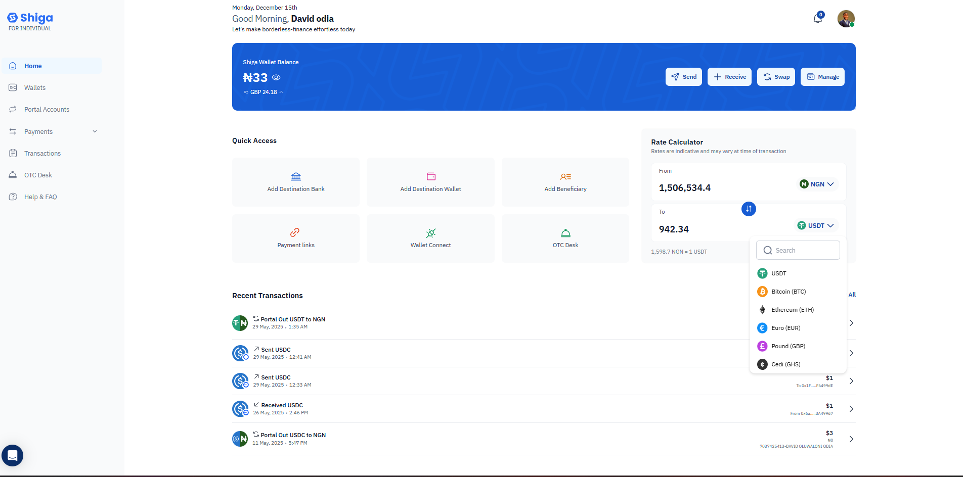Click chevron for Portal Out USDT to NGN row

coord(852,323)
